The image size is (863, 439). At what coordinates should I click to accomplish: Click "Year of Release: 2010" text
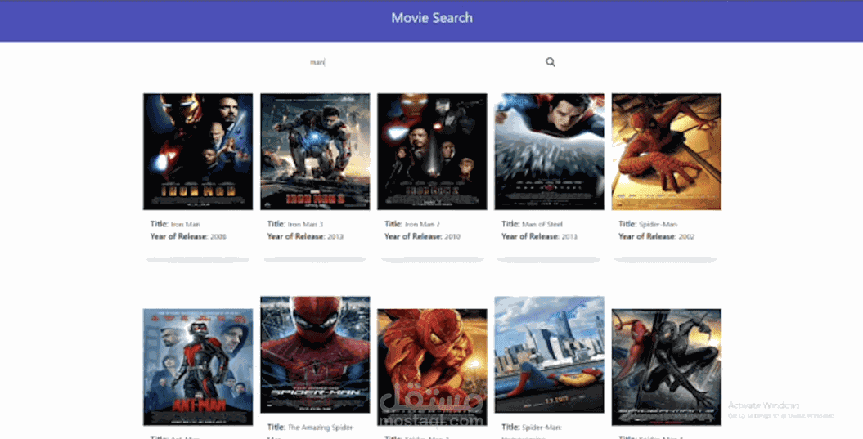pyautogui.click(x=422, y=236)
